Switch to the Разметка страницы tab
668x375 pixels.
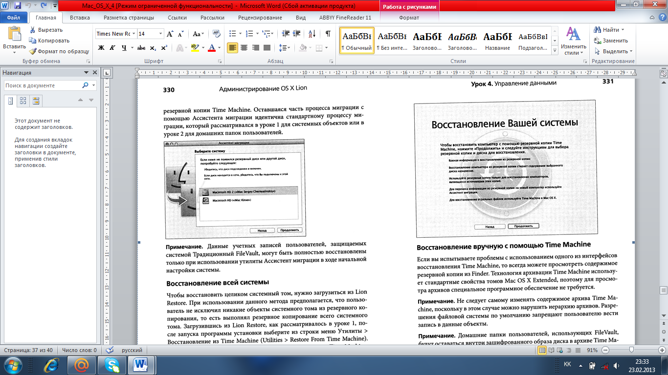click(x=129, y=18)
